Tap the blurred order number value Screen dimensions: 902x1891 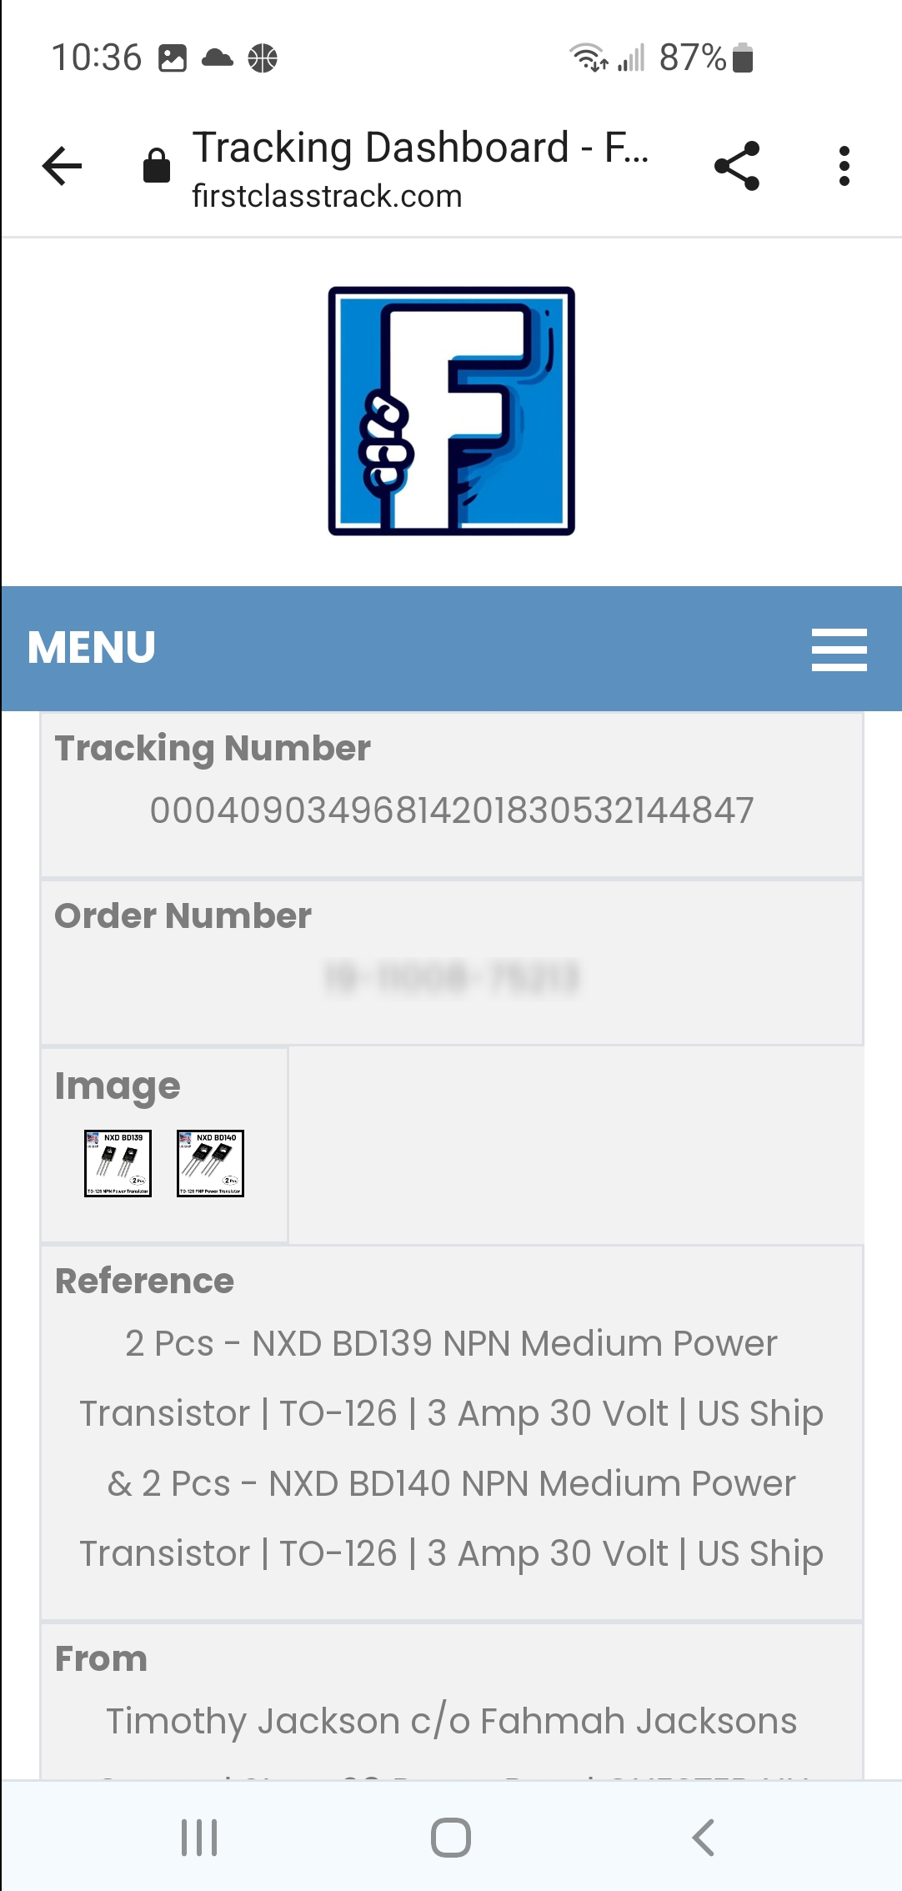click(x=452, y=977)
